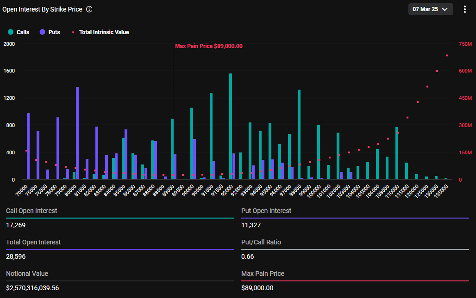Open the three-dot options menu
The width and height of the screenshot is (476, 298).
tap(464, 9)
